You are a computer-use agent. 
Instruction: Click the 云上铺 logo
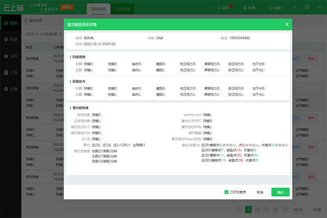[x=15, y=8]
